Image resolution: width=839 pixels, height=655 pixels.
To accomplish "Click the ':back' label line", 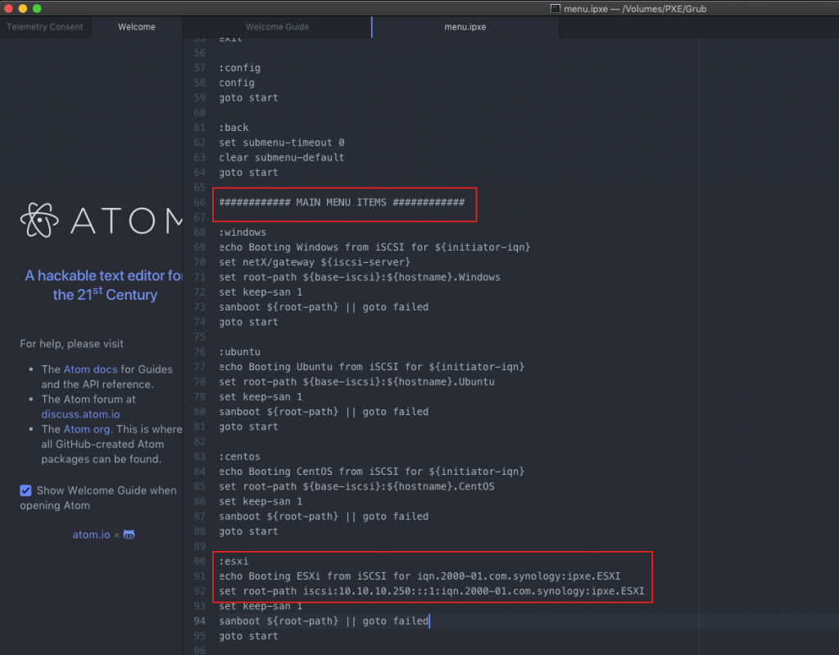I will pos(234,127).
